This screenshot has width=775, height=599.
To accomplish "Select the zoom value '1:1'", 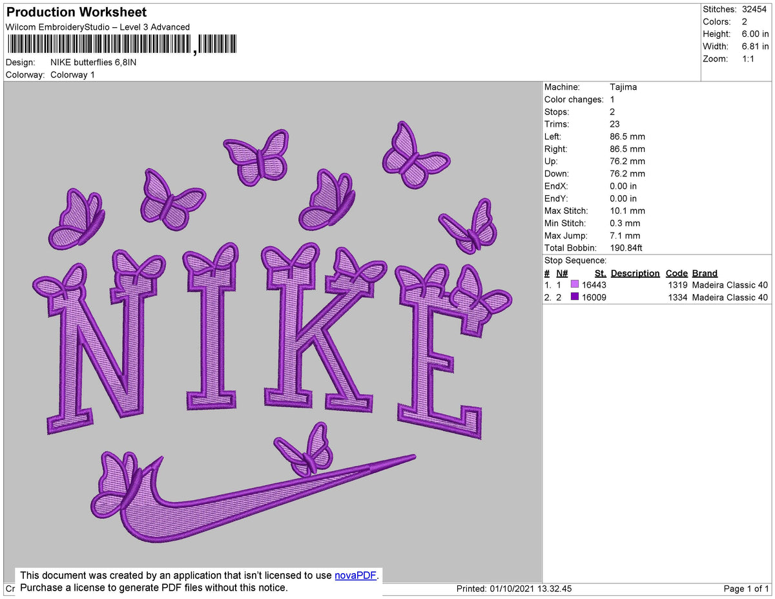I will pos(748,59).
